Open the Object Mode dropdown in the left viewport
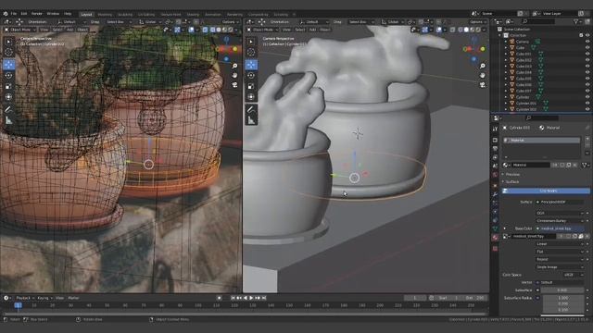This screenshot has width=593, height=333. 19,30
